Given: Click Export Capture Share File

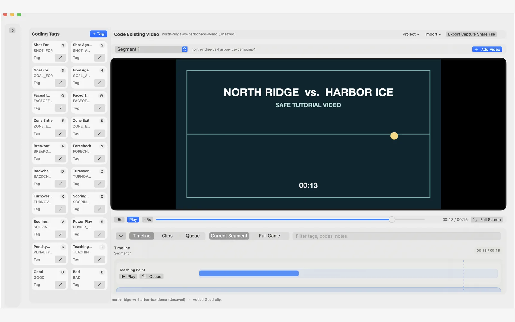Looking at the screenshot, I should point(472,34).
